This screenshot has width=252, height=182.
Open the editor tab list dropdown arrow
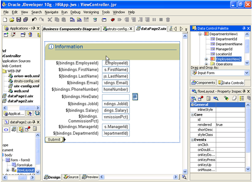pos(186,29)
